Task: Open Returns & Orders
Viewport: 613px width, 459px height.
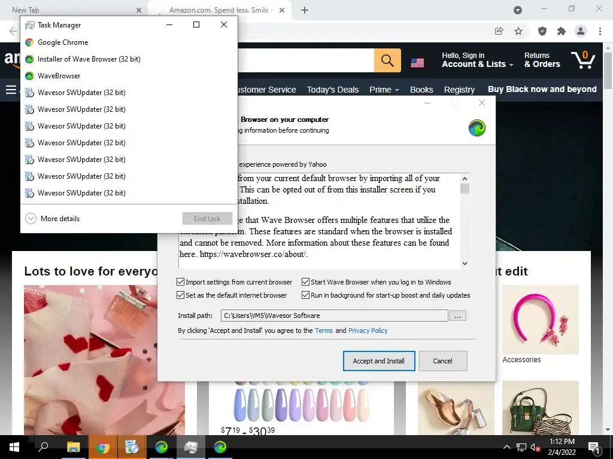Action: (x=542, y=60)
